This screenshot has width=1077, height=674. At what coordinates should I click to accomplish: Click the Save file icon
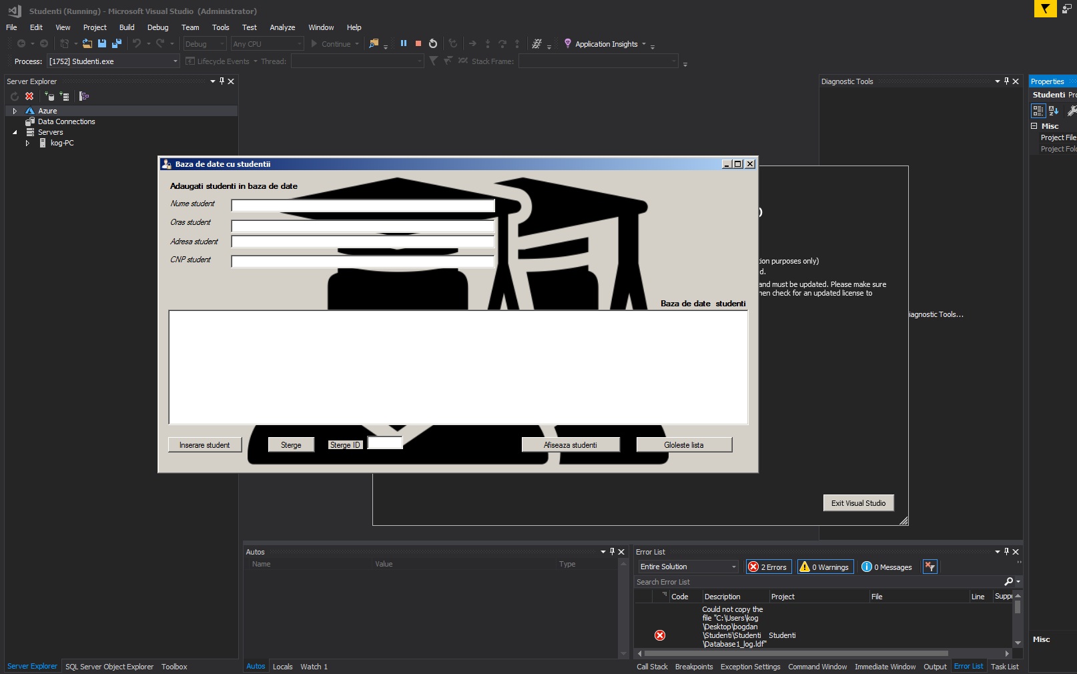point(102,43)
